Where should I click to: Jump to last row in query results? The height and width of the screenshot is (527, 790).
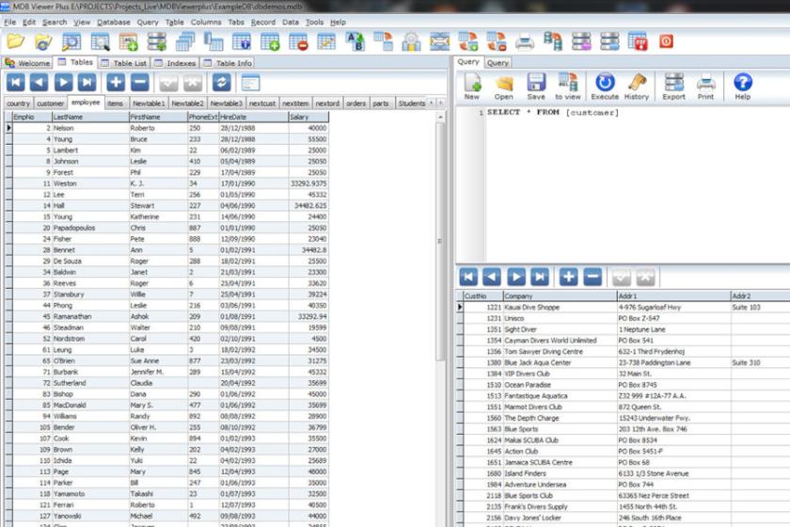click(540, 277)
